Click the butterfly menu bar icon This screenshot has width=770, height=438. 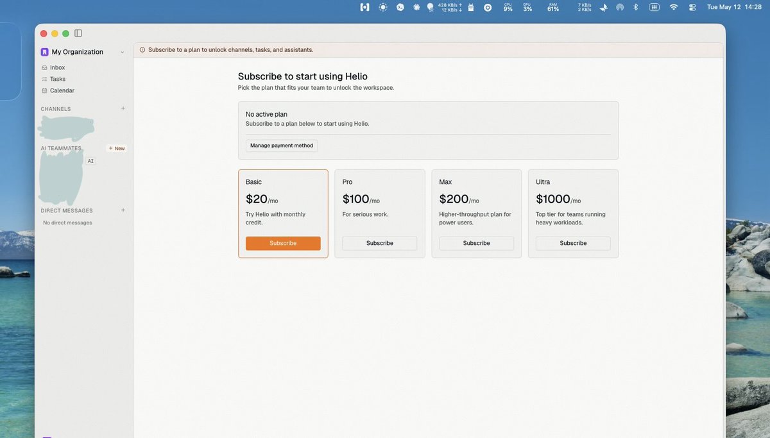603,7
